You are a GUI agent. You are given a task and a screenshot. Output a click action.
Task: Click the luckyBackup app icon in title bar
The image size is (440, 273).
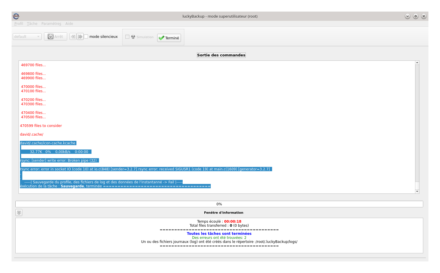point(16,16)
